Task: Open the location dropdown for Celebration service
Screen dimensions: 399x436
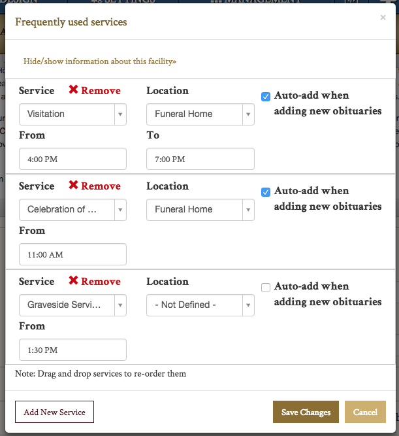Action: 200,210
